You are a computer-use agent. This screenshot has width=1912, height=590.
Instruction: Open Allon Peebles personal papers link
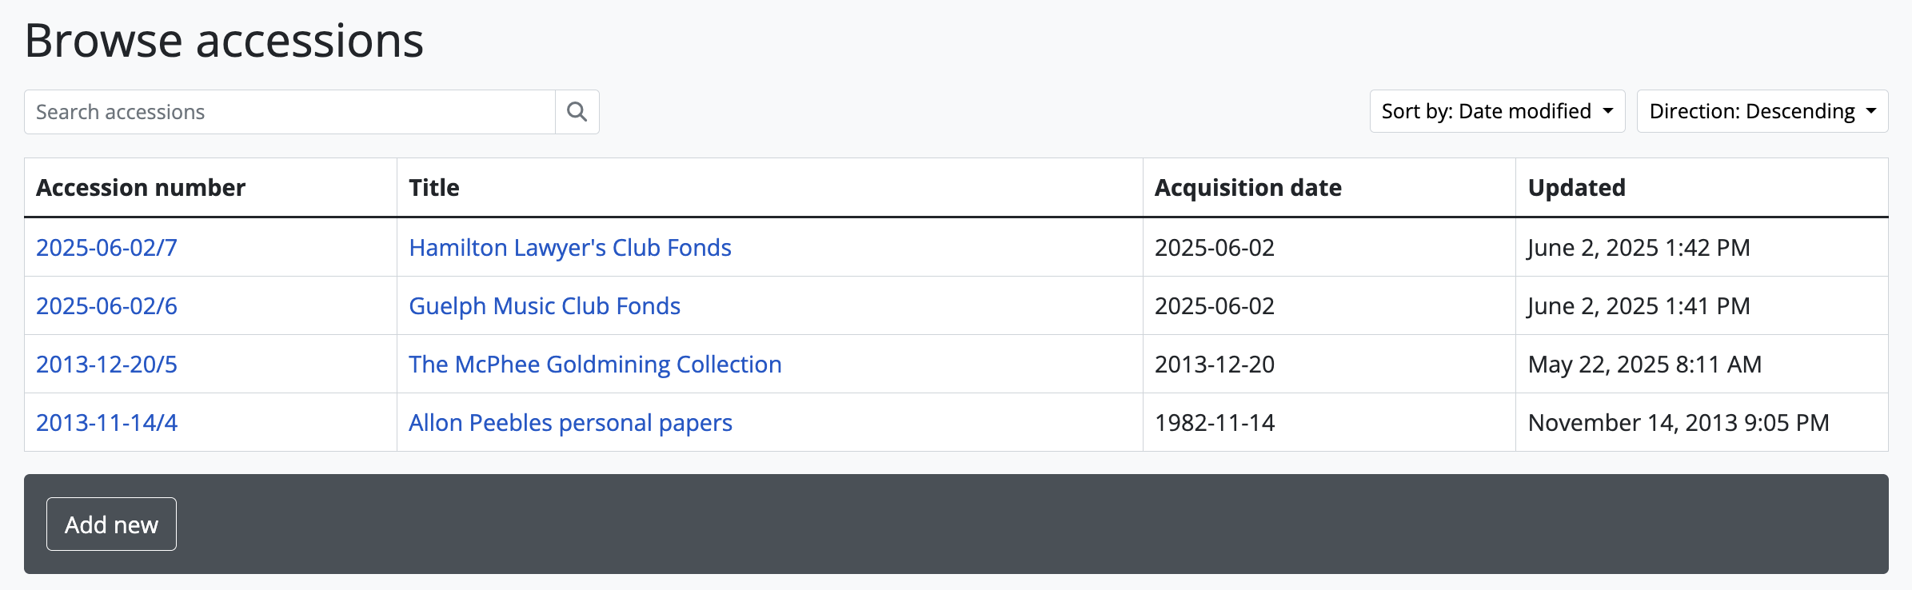point(570,423)
